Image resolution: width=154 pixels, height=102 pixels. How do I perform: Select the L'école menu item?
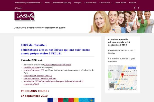(18, 8)
